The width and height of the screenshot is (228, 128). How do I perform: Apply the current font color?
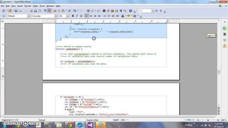(x=123, y=16)
